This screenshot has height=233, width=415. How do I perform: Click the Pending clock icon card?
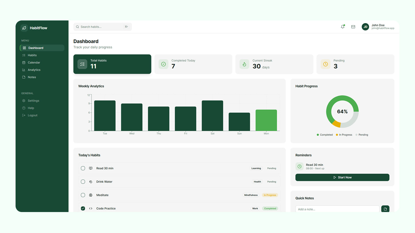click(325, 64)
